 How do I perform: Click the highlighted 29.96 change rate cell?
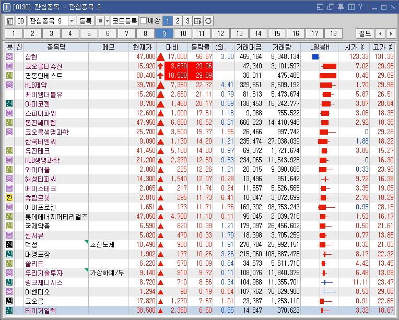pyautogui.click(x=200, y=66)
